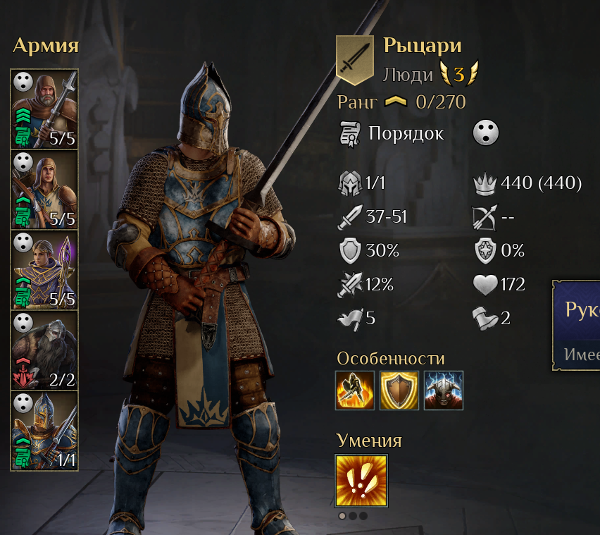This screenshot has height=535, width=600.
Task: Select the purple-robed mage unit portrait
Action: coord(44,270)
